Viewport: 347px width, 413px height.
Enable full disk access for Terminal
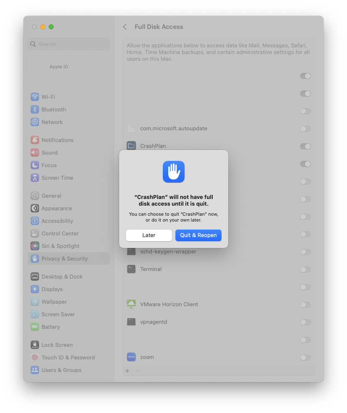tap(305, 269)
